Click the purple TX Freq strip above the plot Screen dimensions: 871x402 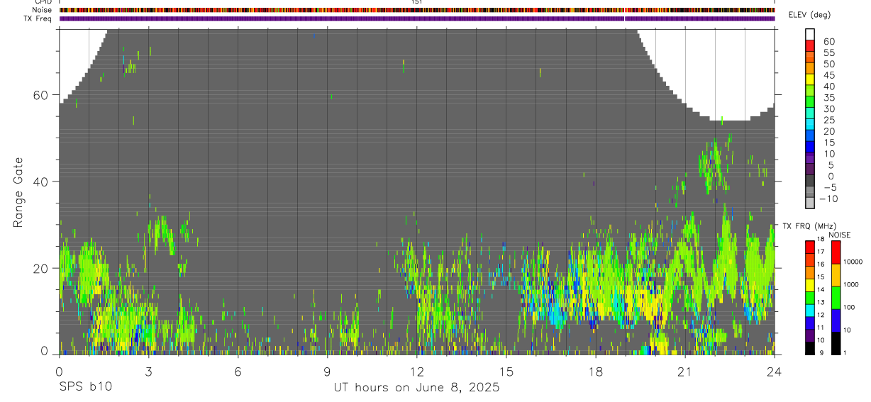pyautogui.click(x=417, y=18)
